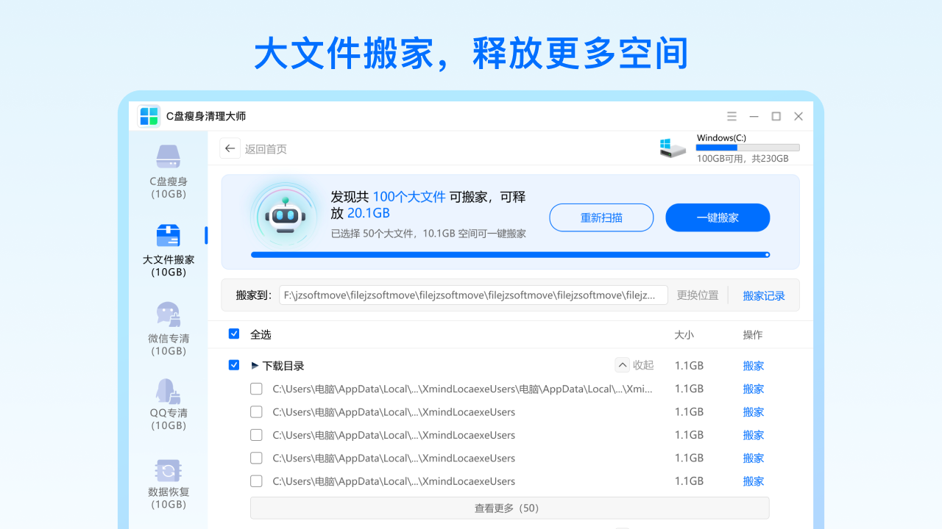Open the 微信专清 cleaning icon
The image size is (942, 529).
coord(168,314)
